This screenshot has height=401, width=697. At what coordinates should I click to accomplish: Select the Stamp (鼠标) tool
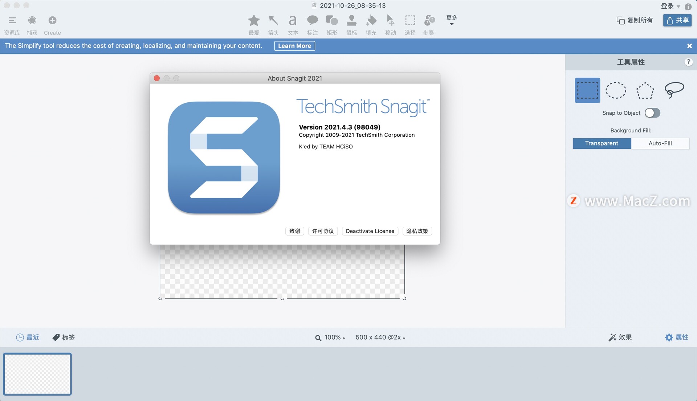tap(351, 25)
